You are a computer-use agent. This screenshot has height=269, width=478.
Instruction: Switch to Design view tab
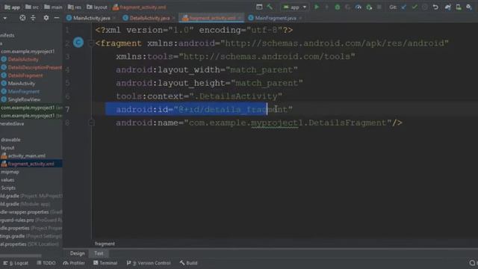77,253
